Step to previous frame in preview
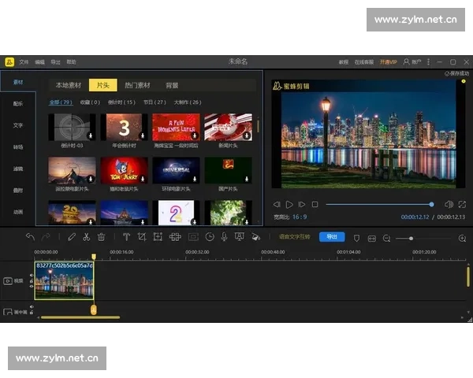The image size is (473, 378). [277, 205]
